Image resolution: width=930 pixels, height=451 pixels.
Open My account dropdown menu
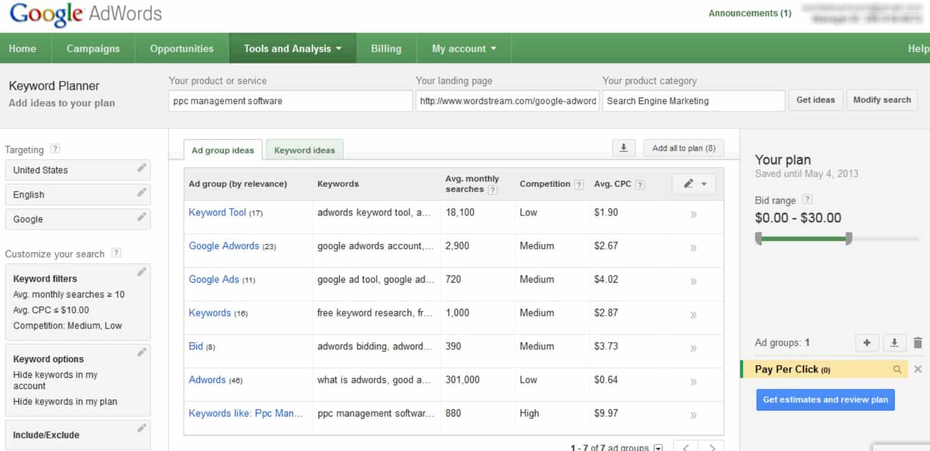[x=464, y=49]
